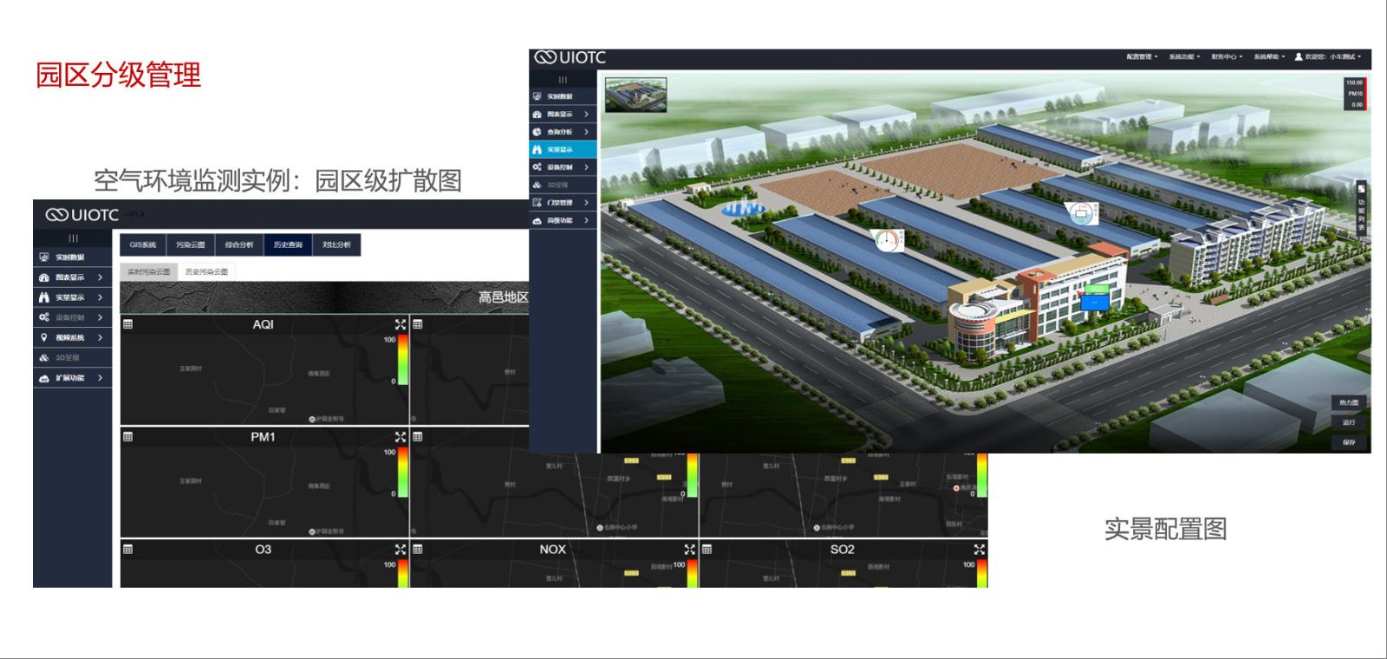Click the 运行 run button
The width and height of the screenshot is (1387, 659).
(x=1349, y=423)
